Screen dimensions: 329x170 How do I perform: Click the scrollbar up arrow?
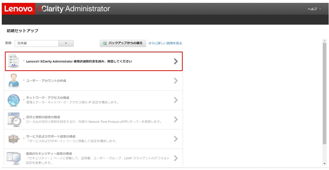point(325,41)
